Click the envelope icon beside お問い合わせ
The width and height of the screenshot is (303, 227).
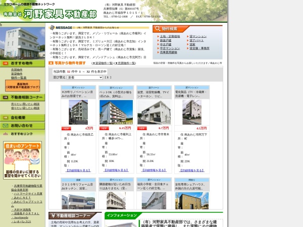[6, 126]
